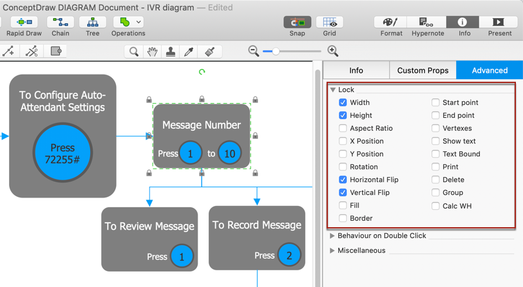Click the Present button
Viewport: 523px width, 287px height.
pyautogui.click(x=499, y=23)
